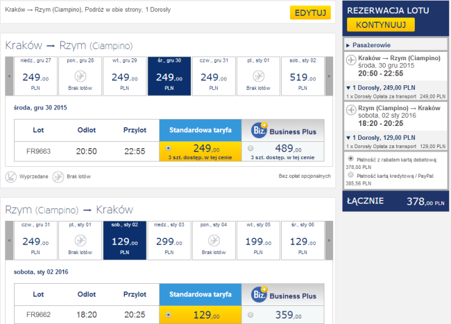451x324 pixels.
Task: Click the no-flights plane icon for pt., sty 01 outbound
Action: (258, 76)
